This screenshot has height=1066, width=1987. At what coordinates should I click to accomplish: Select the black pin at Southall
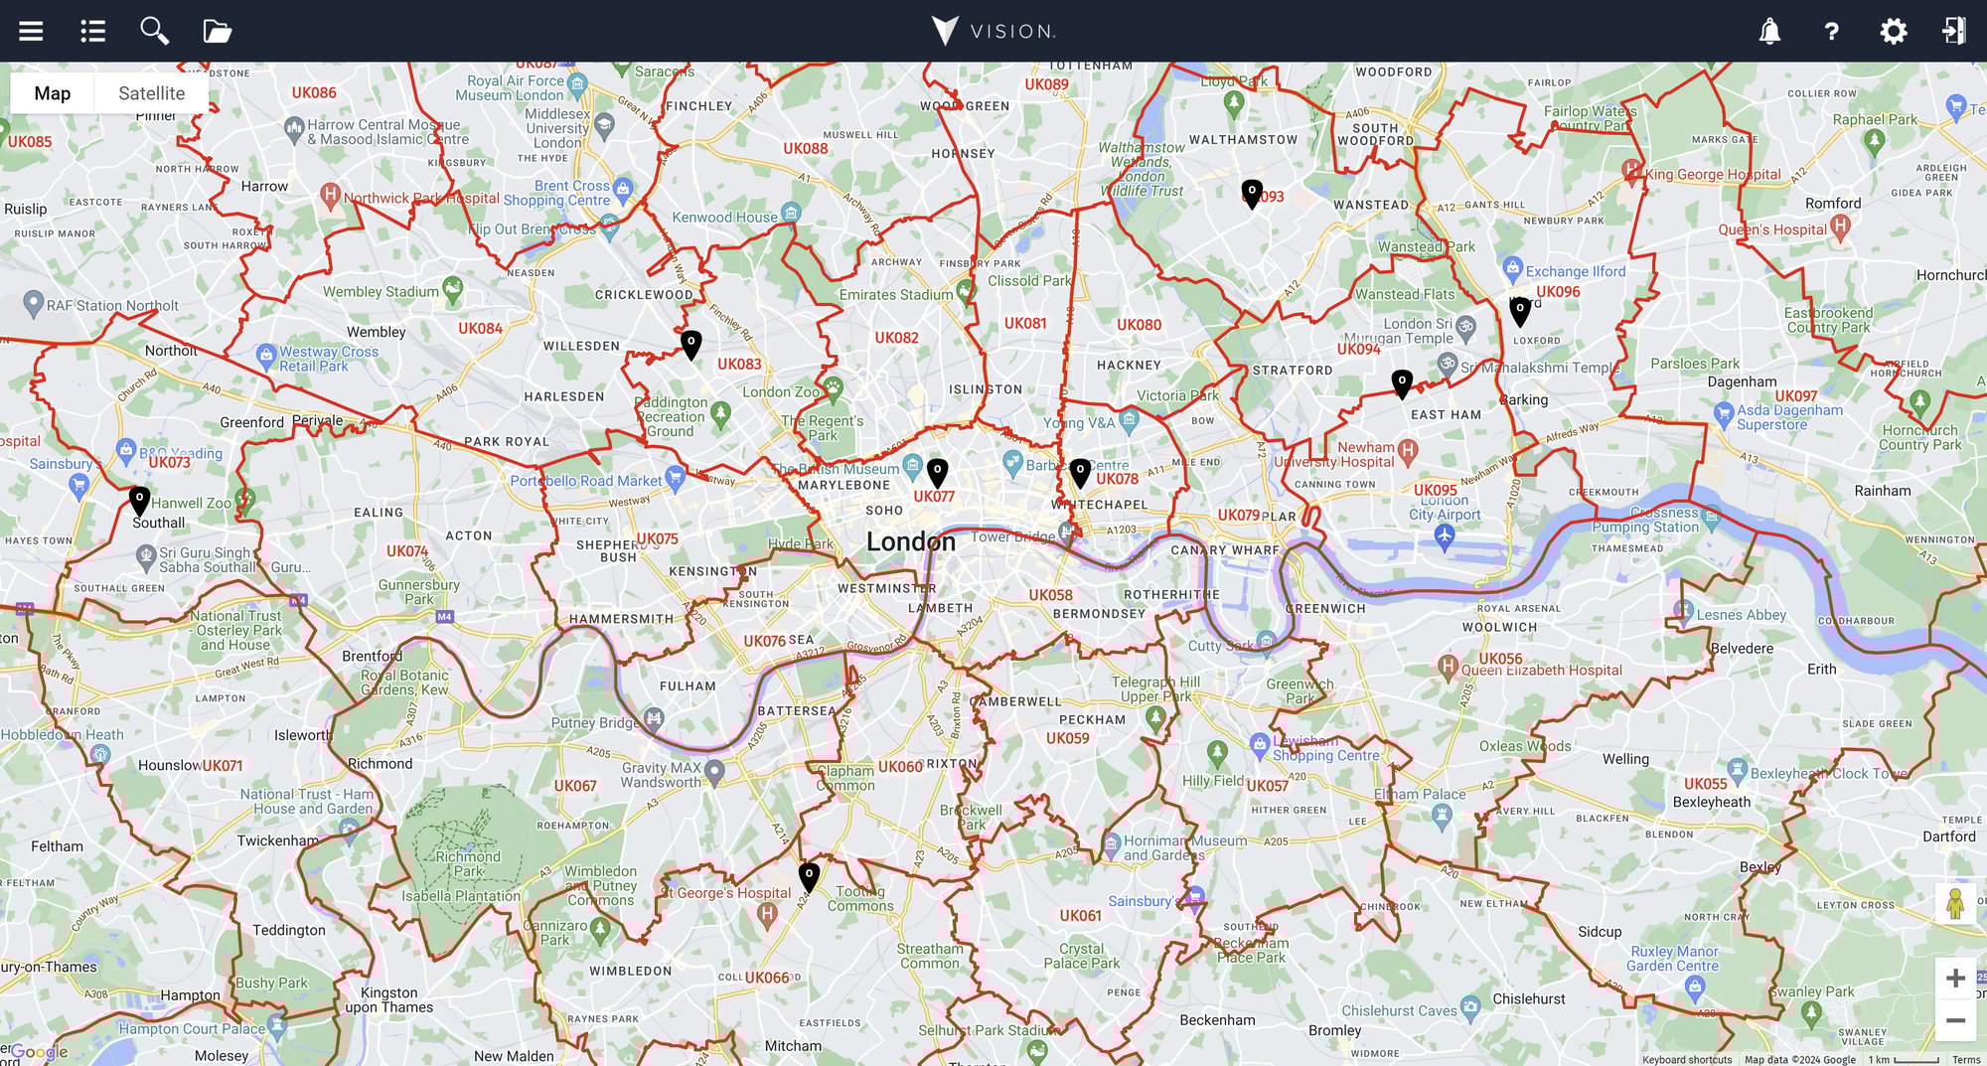(x=139, y=501)
